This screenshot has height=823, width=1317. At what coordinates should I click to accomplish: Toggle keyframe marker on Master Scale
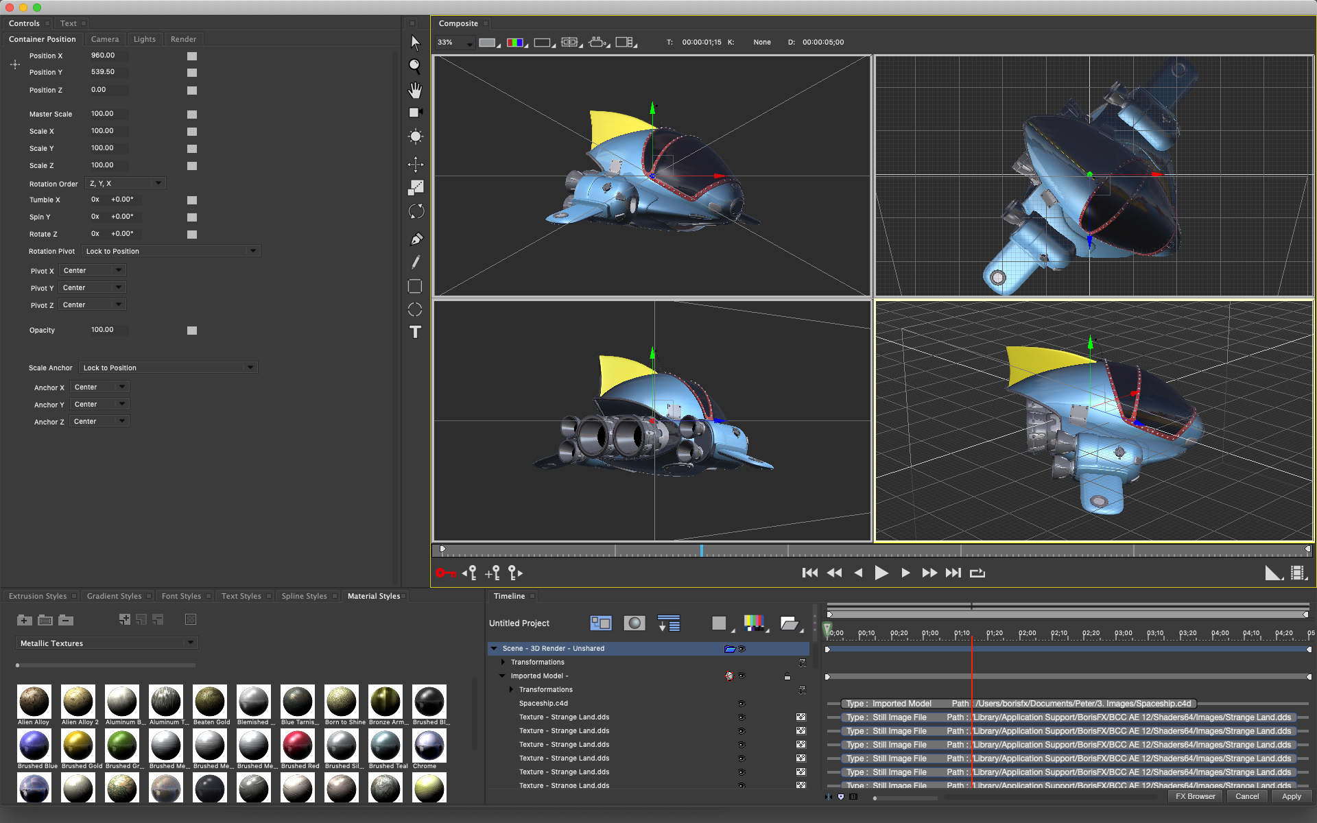coord(191,115)
